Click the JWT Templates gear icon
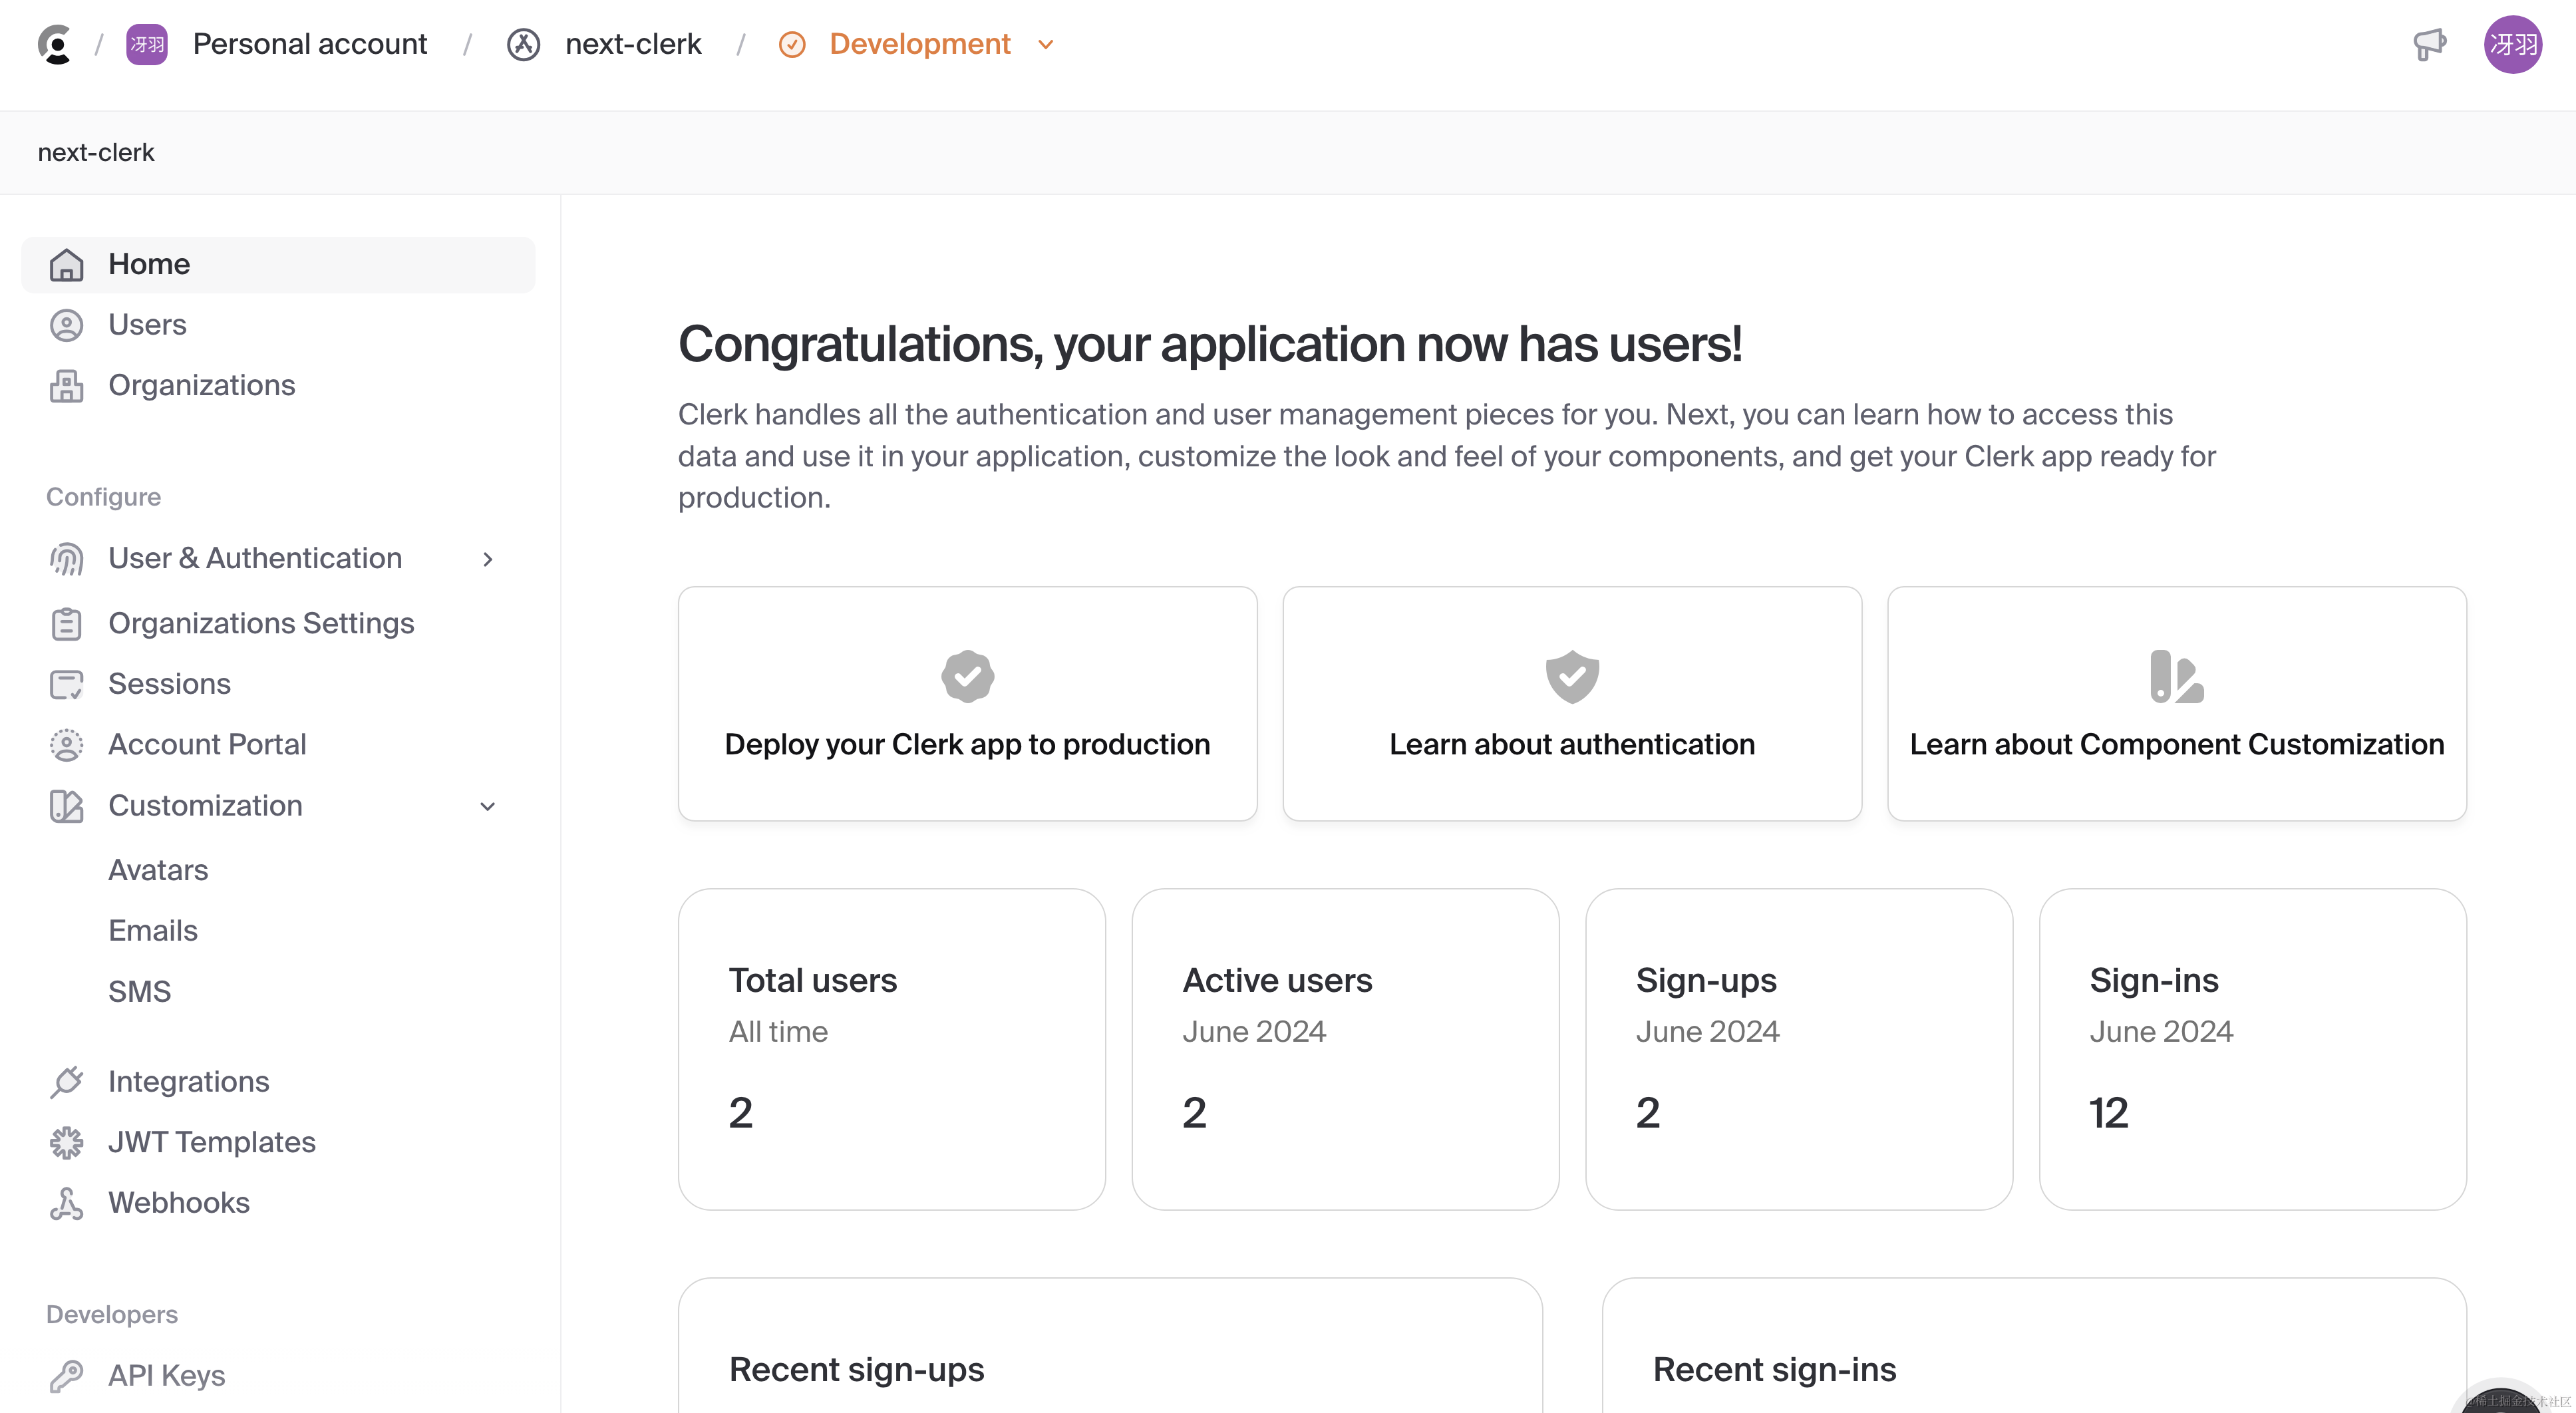The height and width of the screenshot is (1413, 2576). click(66, 1142)
